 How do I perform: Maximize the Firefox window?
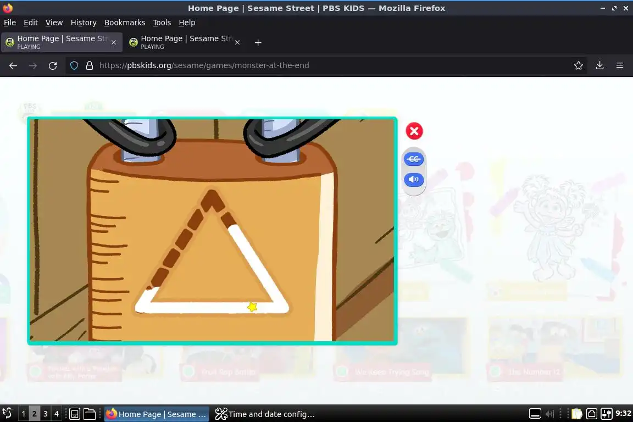[x=614, y=8]
